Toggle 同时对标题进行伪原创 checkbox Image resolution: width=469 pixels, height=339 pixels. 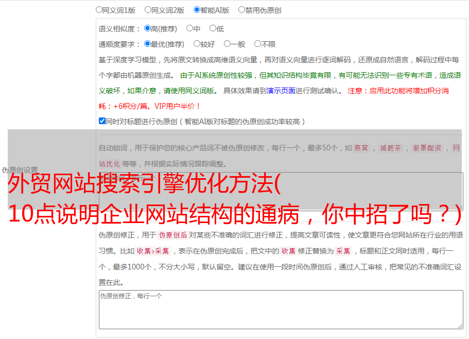pos(102,121)
